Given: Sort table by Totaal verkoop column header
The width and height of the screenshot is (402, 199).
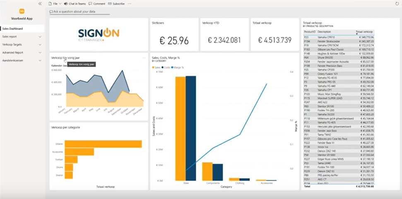Looking at the screenshot, I should point(364,31).
